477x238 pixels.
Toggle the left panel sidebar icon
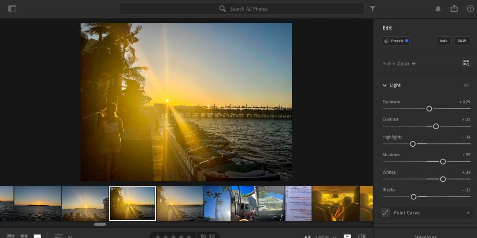click(x=12, y=8)
